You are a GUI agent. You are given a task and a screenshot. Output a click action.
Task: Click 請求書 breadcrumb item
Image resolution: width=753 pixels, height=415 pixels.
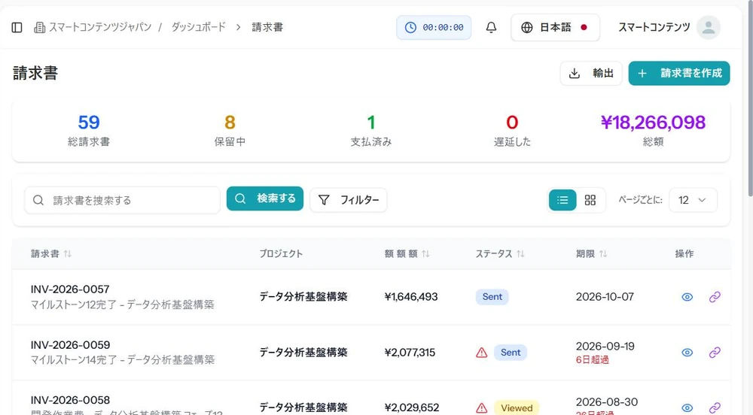pyautogui.click(x=267, y=27)
